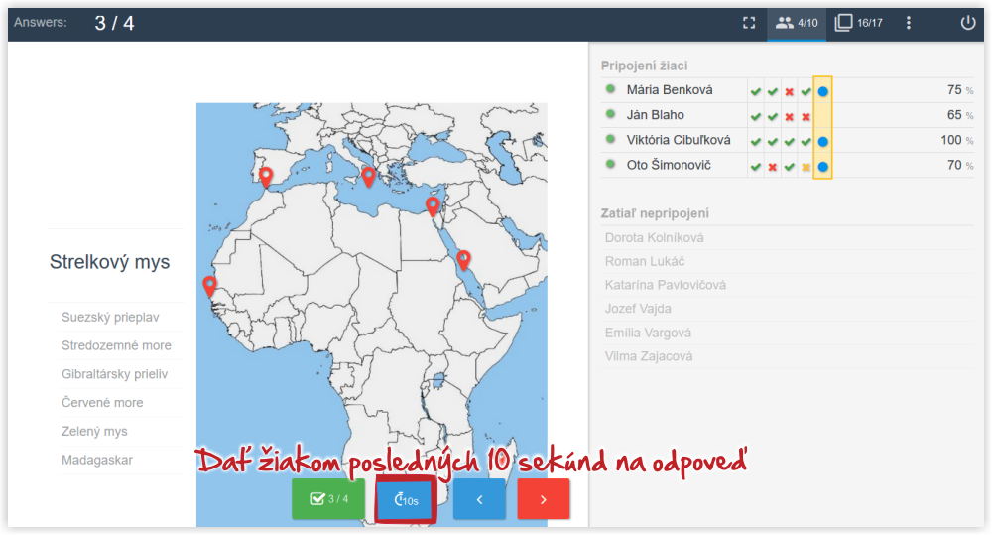Screen dimensions: 992x535
Task: Select unconnected student Katarína Pavlovičová
Action: (665, 285)
